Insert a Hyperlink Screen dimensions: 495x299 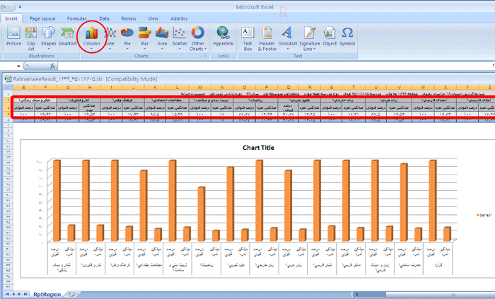click(x=223, y=37)
